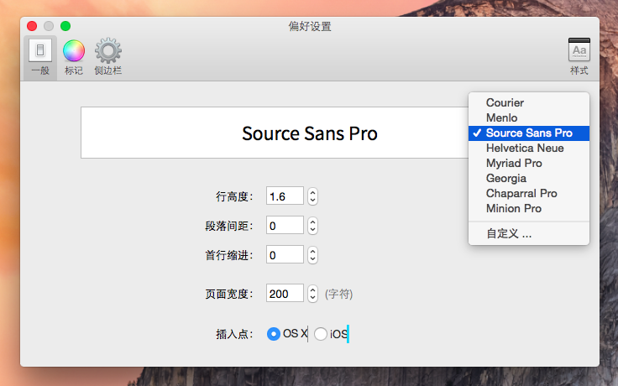Image resolution: width=618 pixels, height=386 pixels.
Task: Click the 行高度 value field 1.6
Action: (x=285, y=196)
